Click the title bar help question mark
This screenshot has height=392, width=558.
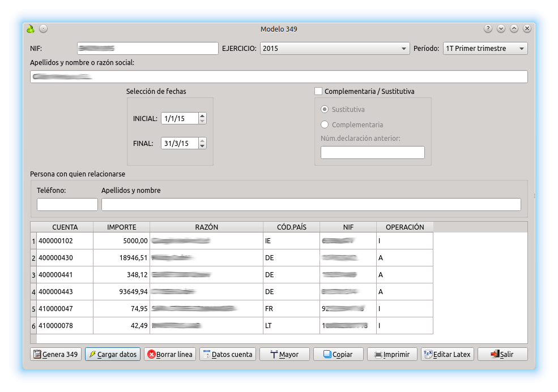(488, 29)
